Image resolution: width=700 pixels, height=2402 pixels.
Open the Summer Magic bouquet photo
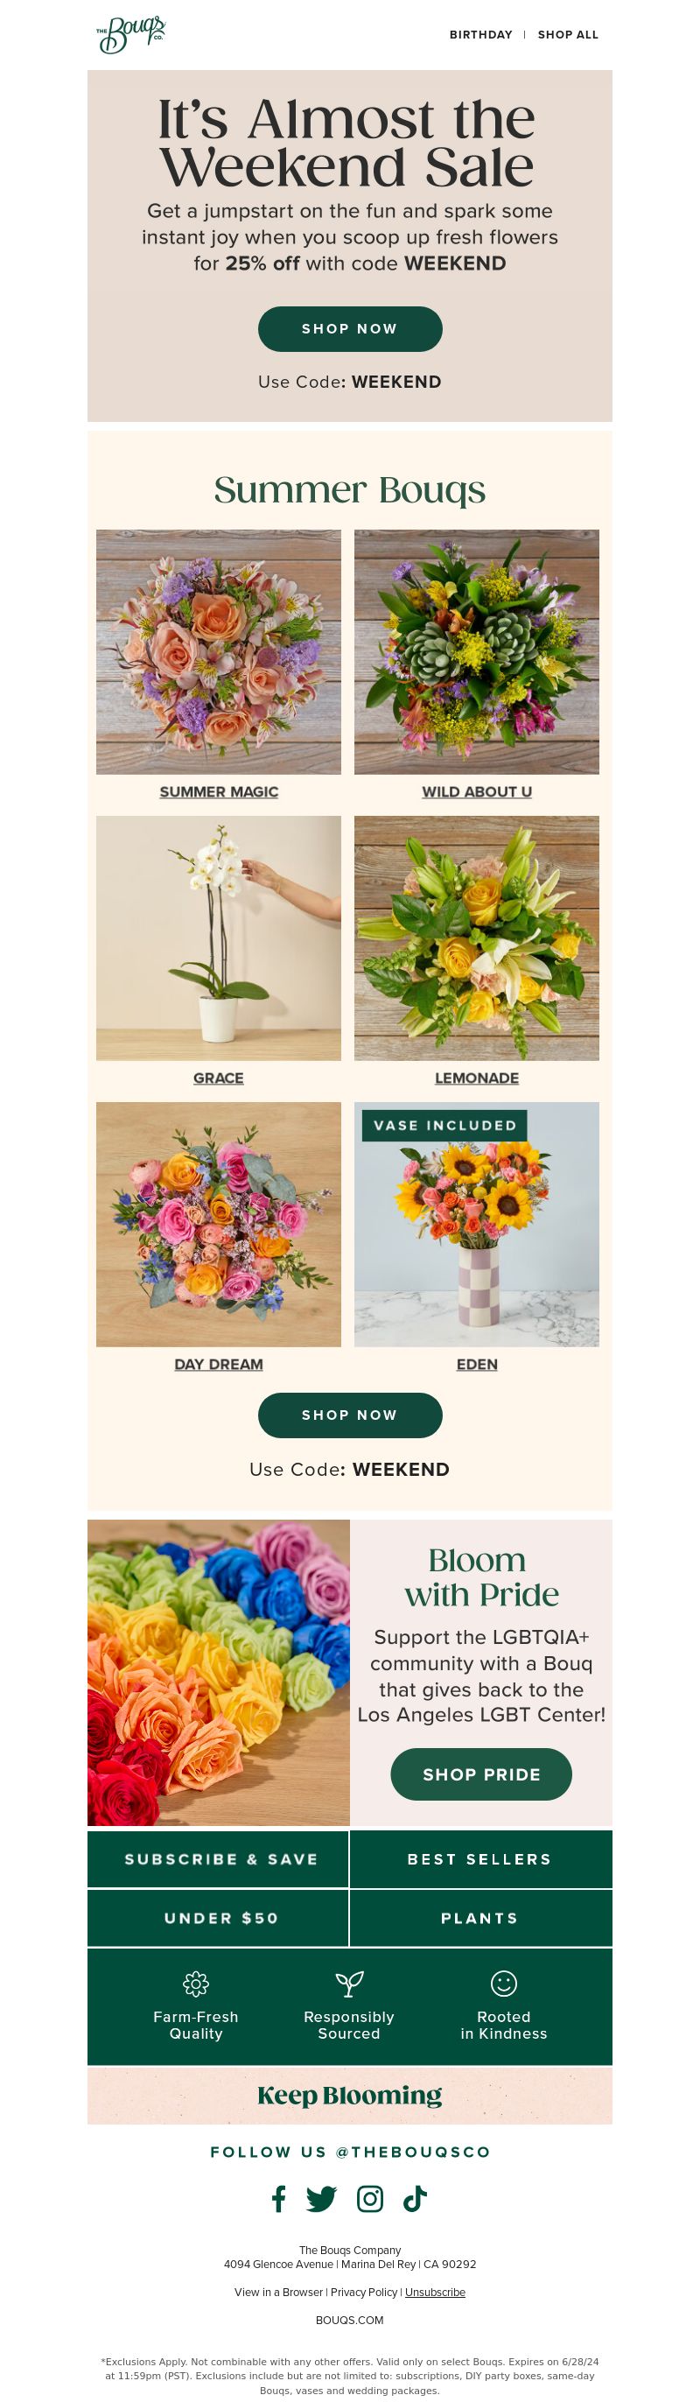coord(218,651)
